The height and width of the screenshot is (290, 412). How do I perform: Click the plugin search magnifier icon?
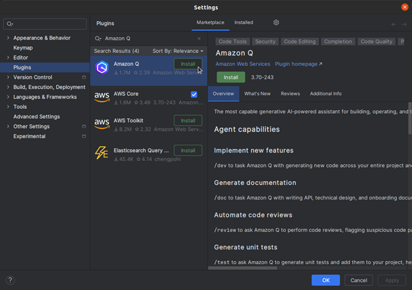click(x=98, y=39)
